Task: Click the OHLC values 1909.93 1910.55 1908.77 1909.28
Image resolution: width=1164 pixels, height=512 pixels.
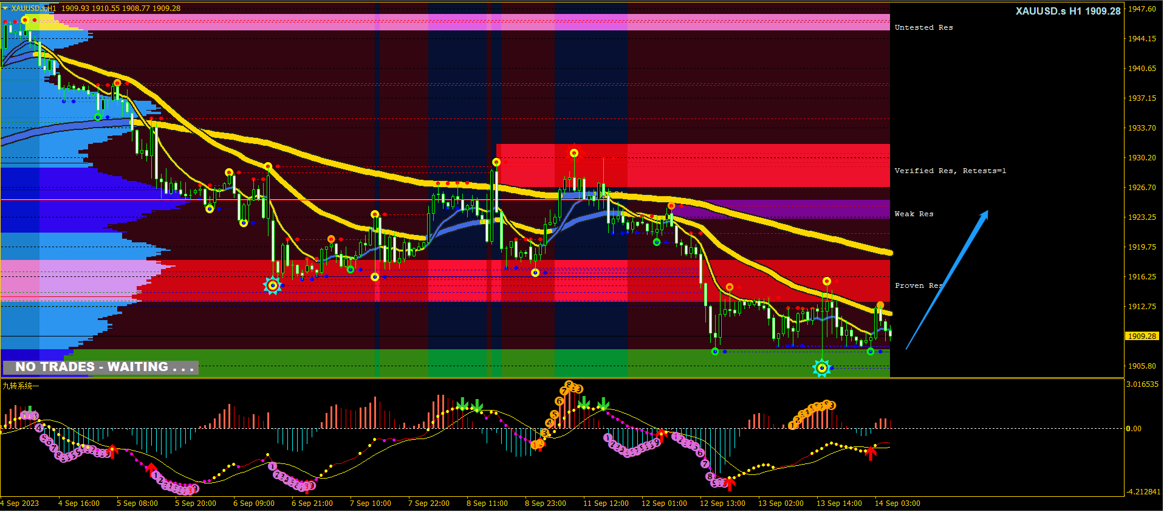Action: click(120, 9)
